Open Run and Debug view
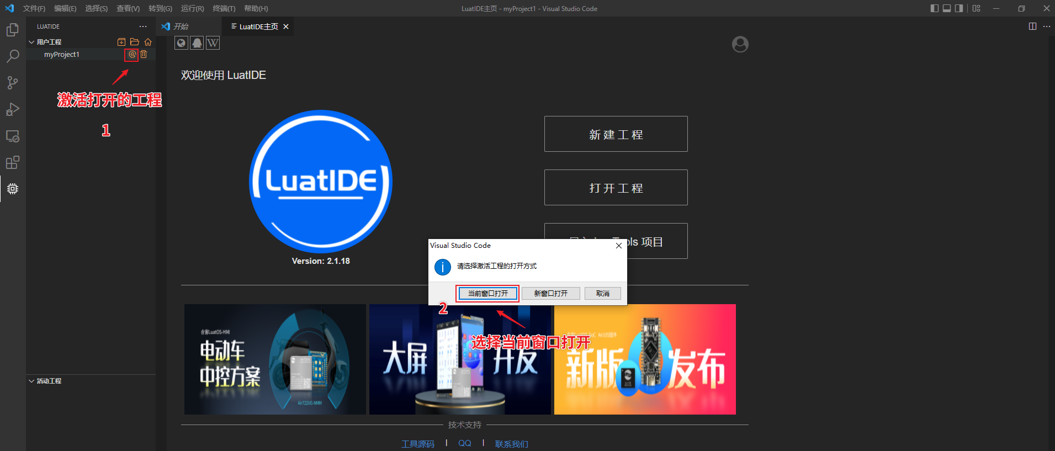 [13, 109]
